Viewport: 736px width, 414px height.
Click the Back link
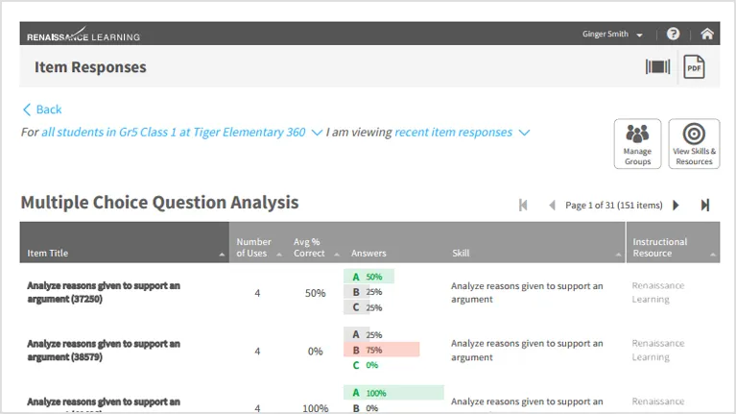click(x=42, y=110)
